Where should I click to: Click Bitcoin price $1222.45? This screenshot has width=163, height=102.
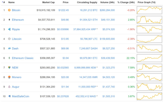64,10
